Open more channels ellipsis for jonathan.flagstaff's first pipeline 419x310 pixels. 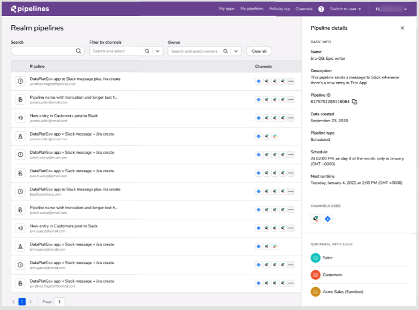point(291,81)
